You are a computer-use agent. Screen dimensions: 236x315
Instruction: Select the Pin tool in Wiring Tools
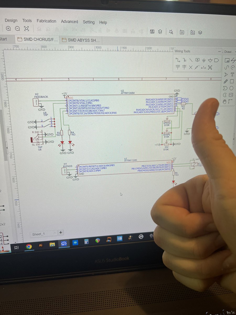click(x=203, y=68)
